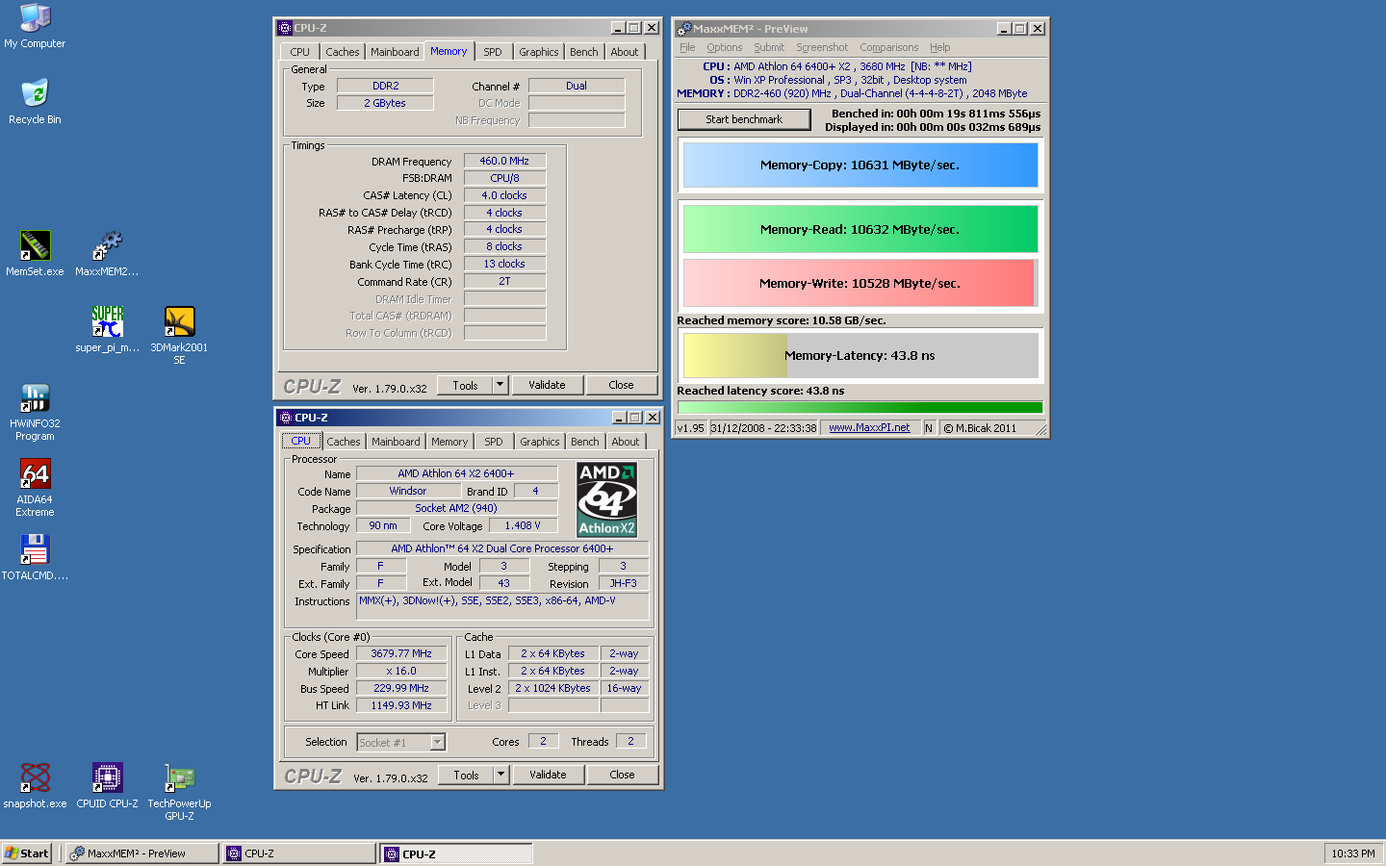This screenshot has height=866, width=1386.
Task: Open the MaxxMEM² File menu
Action: point(687,47)
